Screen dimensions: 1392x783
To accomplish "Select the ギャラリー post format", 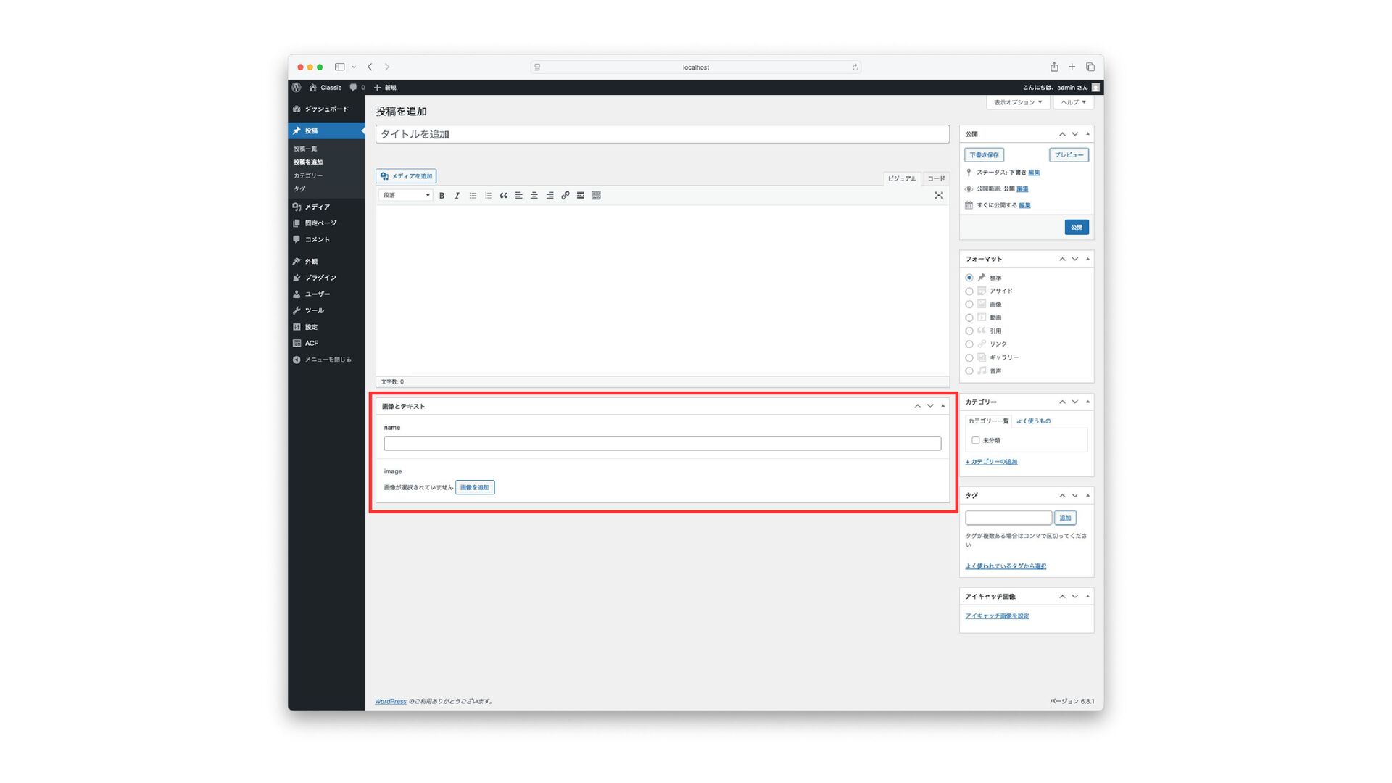I will tap(969, 358).
